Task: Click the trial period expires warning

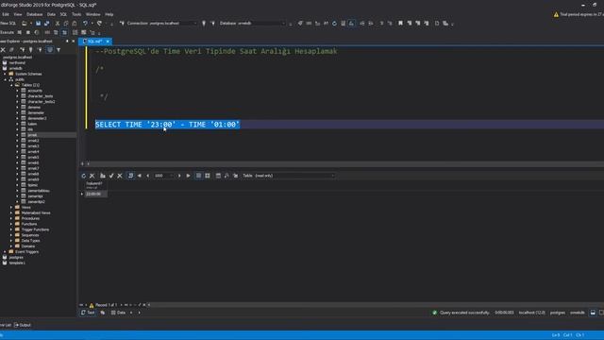Action: [579, 14]
